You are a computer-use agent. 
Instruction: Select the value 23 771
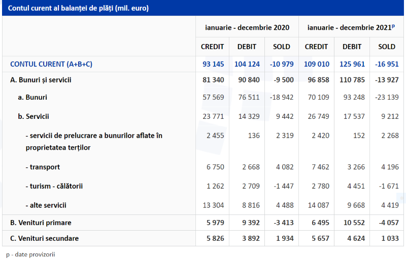(x=213, y=116)
